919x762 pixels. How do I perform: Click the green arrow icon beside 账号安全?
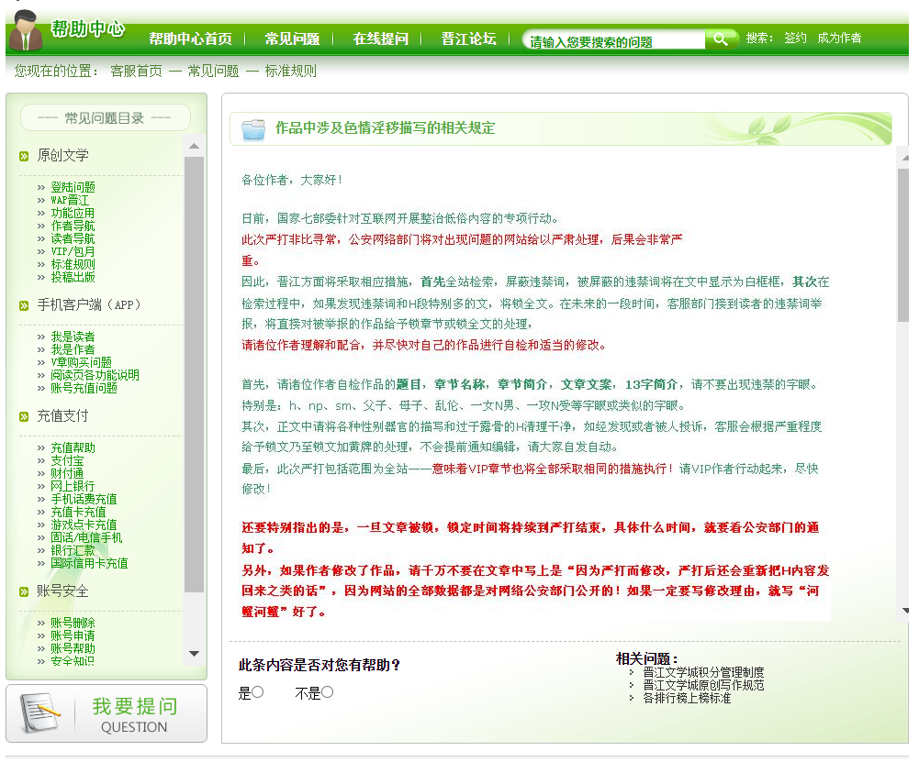24,591
